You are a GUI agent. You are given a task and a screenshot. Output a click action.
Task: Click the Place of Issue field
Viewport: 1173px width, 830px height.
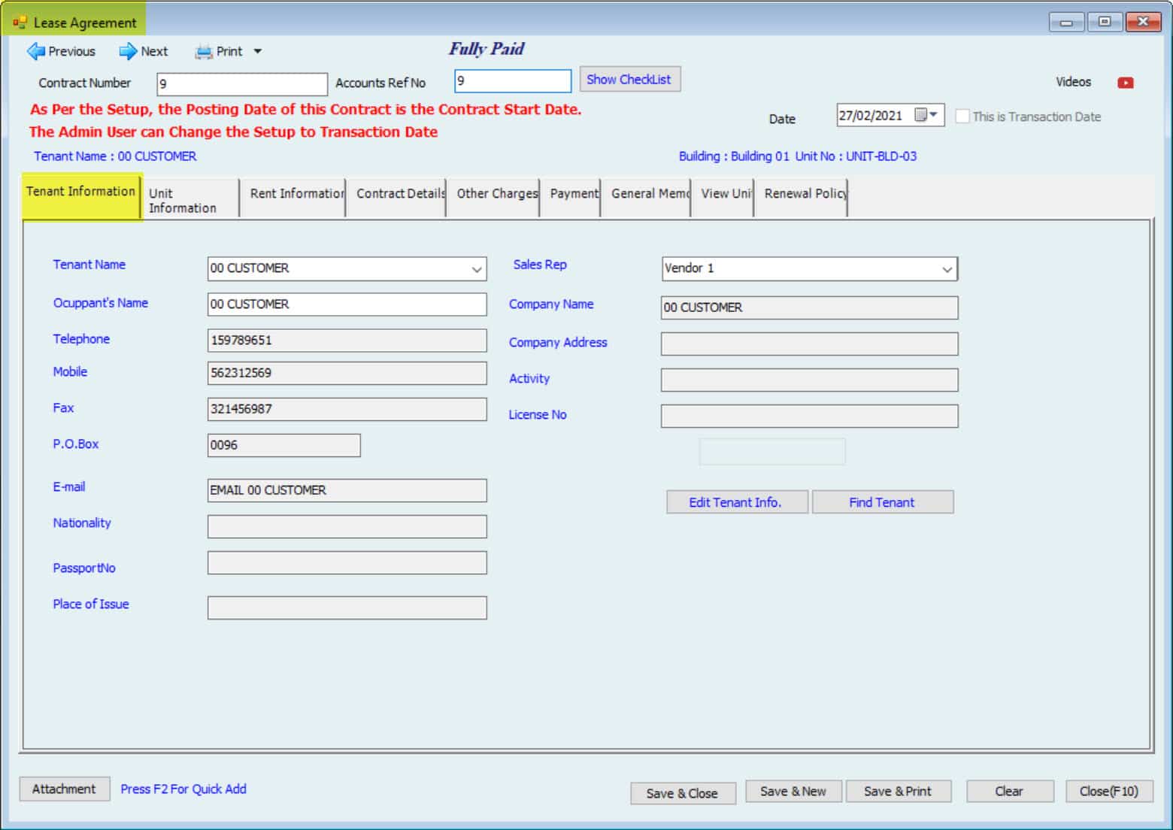347,607
